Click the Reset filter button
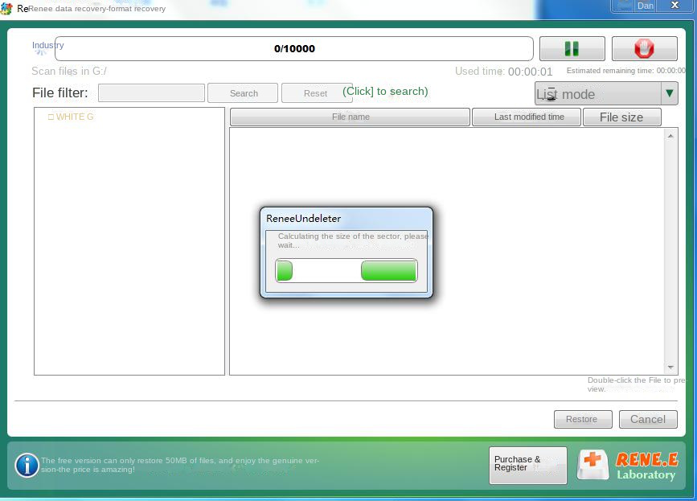Image resolution: width=697 pixels, height=501 pixels. [316, 93]
